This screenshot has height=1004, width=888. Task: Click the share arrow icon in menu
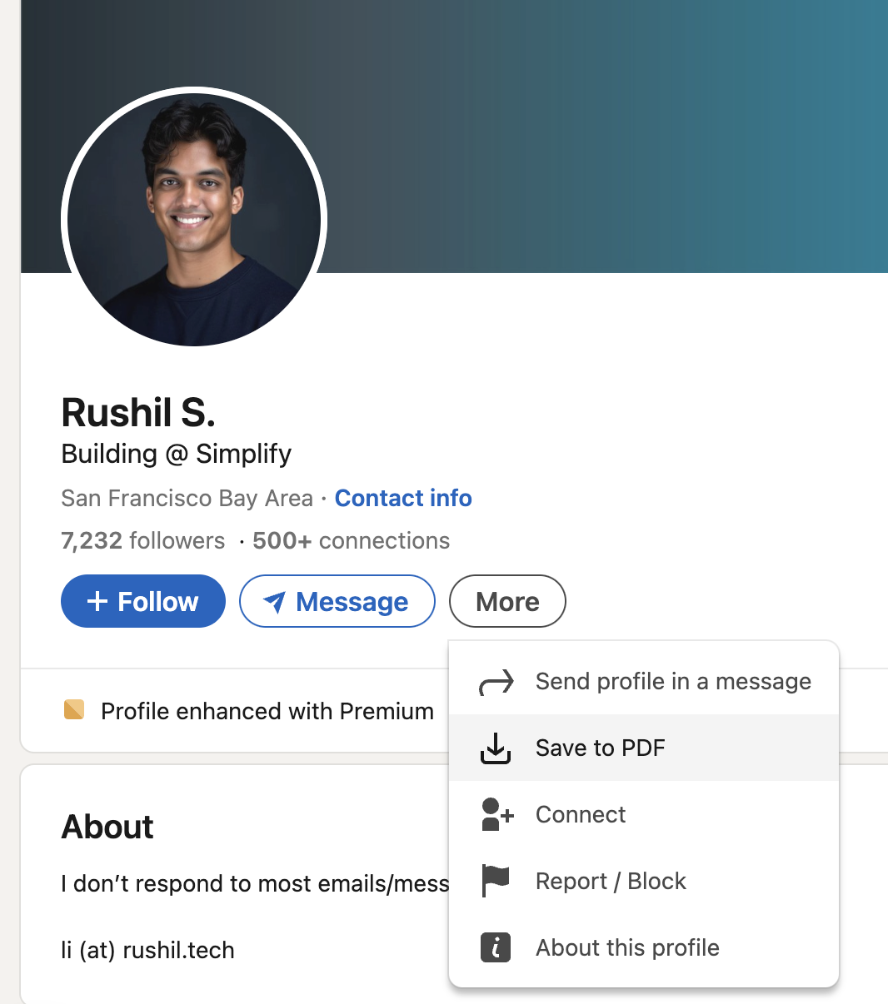click(x=496, y=682)
